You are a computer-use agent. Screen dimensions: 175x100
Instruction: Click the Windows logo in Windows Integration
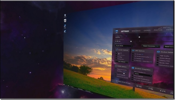[x=133, y=68]
